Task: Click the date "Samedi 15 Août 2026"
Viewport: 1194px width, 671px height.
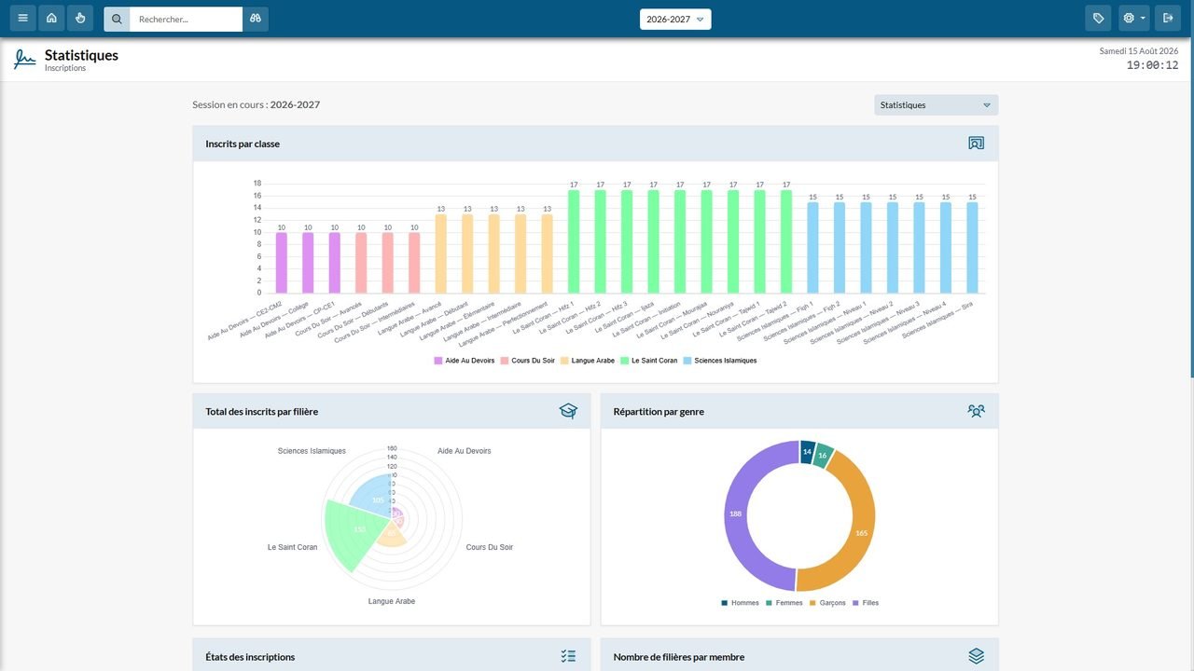Action: tap(1139, 51)
